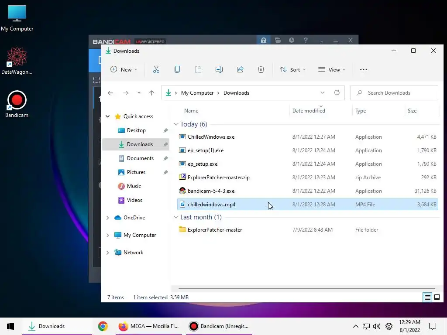
Task: Select chilledwindows.mp4 file
Action: click(308, 205)
